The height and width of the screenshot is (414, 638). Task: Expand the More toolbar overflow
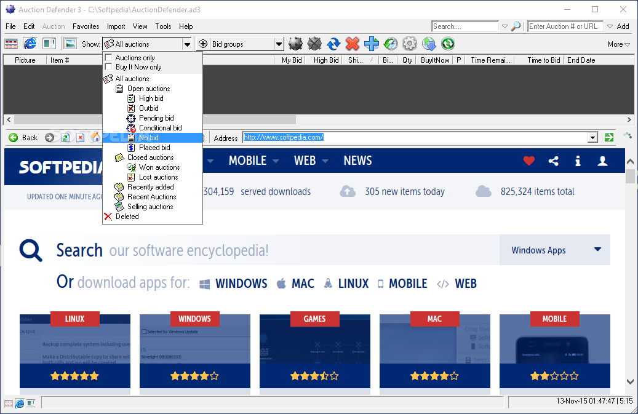click(619, 44)
